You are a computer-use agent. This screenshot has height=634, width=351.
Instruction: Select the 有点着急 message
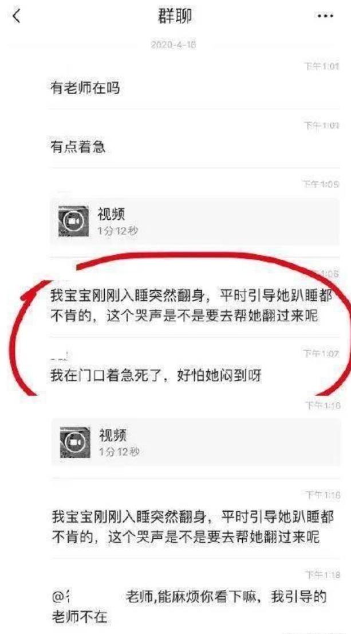click(77, 147)
